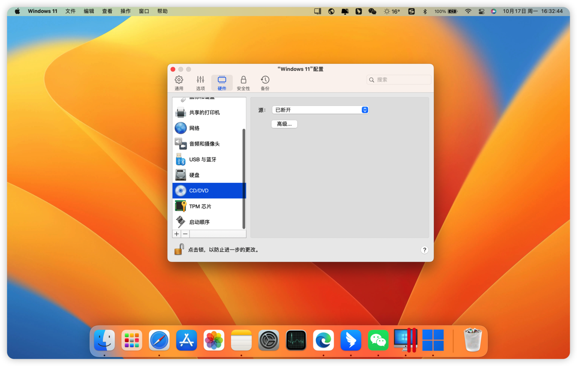Screen dimensions: 577x366
Task: Open the 源 source dropdown showing 已断开
Action: [320, 110]
